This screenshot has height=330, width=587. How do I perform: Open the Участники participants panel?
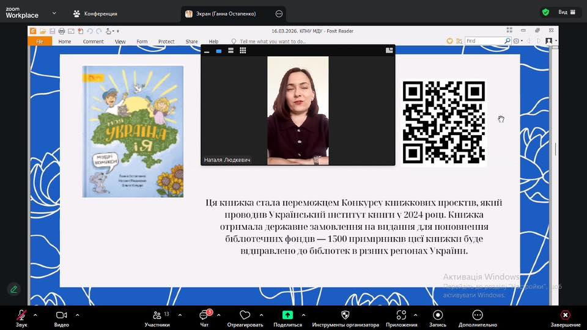157,317
